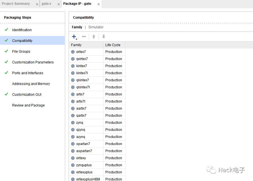Click the Life Cycle column header

click(114, 45)
